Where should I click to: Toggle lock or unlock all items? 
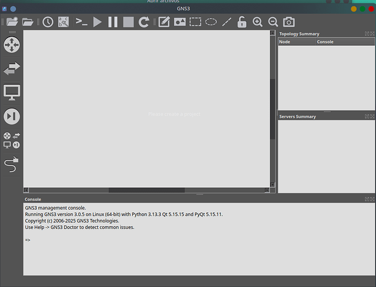242,22
